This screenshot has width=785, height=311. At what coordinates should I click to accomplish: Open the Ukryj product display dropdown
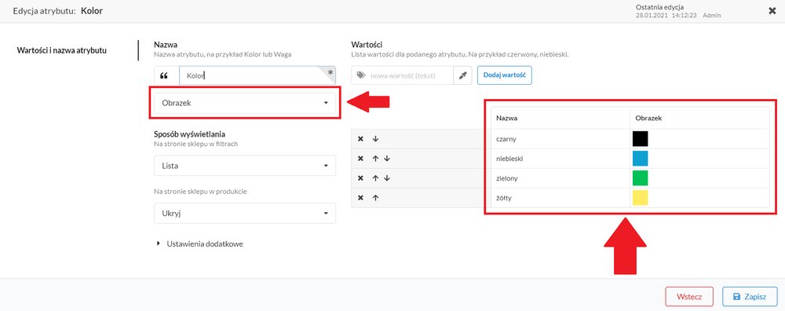pyautogui.click(x=245, y=214)
